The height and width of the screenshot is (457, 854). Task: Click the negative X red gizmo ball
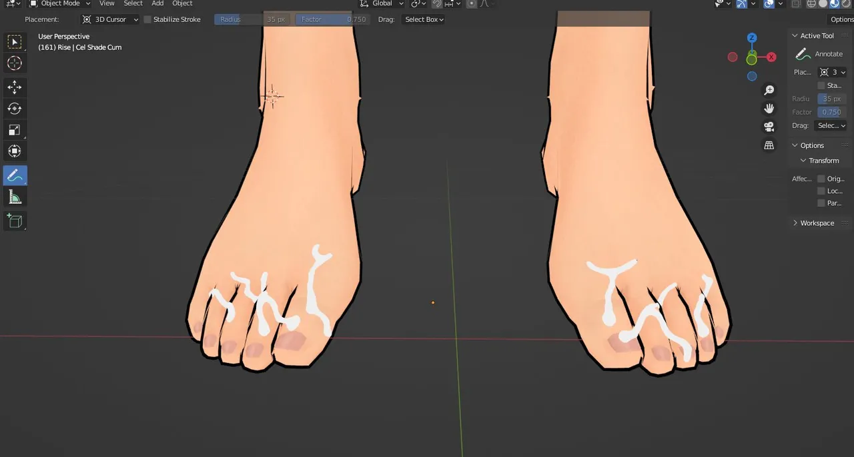point(733,57)
